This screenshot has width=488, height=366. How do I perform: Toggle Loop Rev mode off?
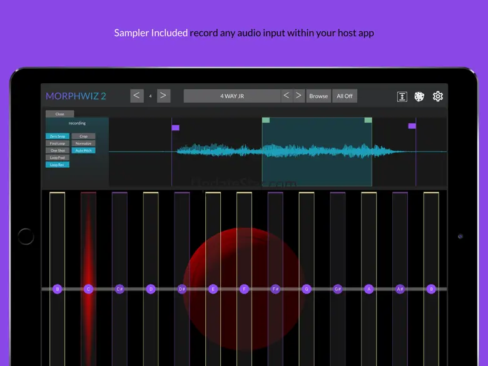click(x=57, y=165)
